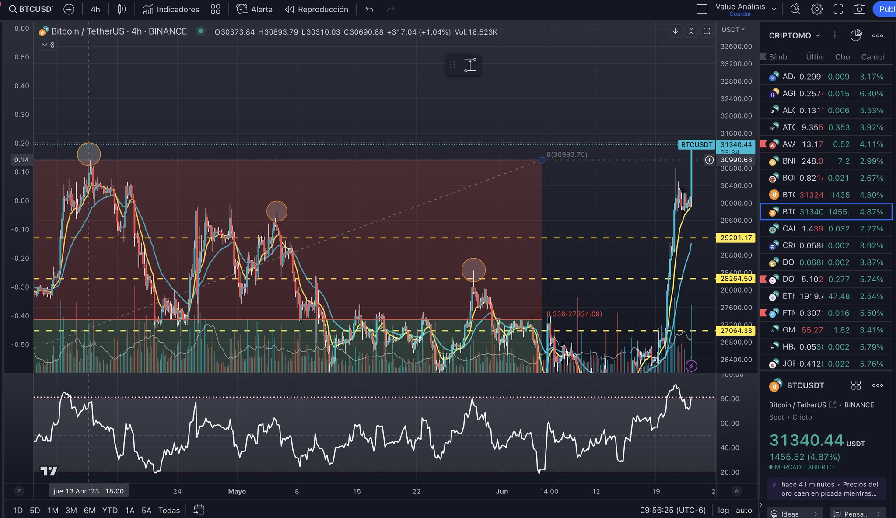Select the chart layout square icon
Image resolution: width=896 pixels, height=518 pixels.
click(701, 9)
